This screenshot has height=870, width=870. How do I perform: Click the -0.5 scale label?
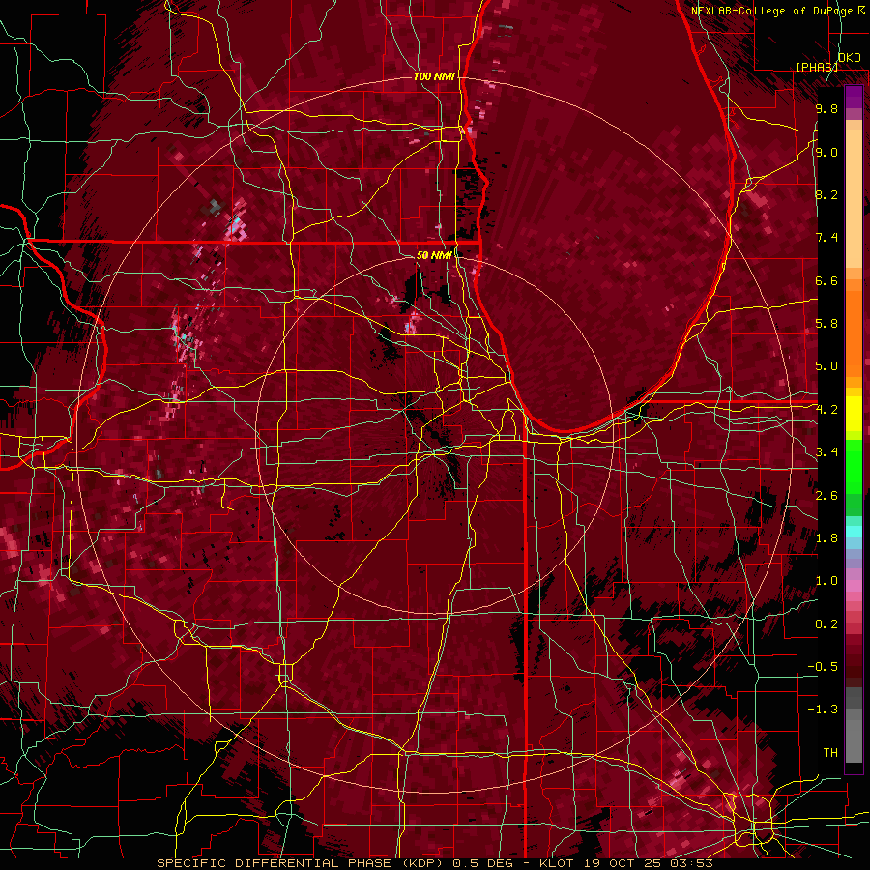823,667
